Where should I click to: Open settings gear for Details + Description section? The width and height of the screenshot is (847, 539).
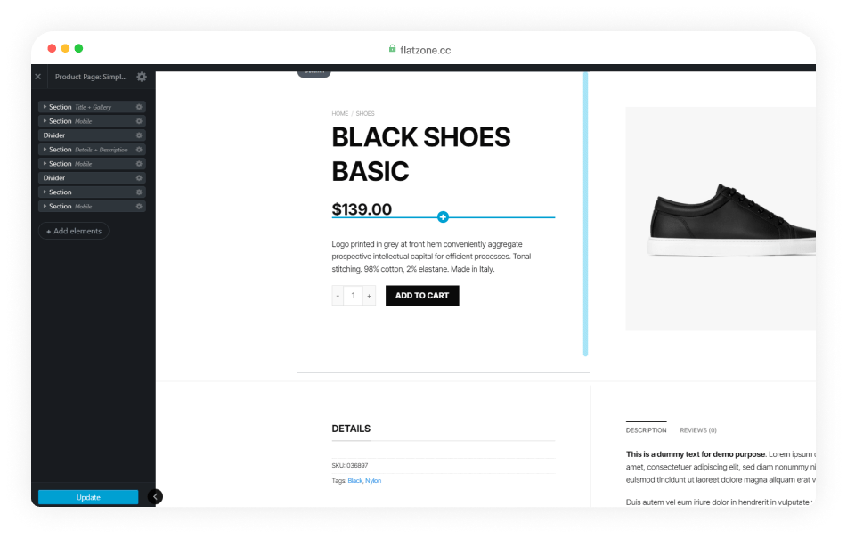pos(139,150)
